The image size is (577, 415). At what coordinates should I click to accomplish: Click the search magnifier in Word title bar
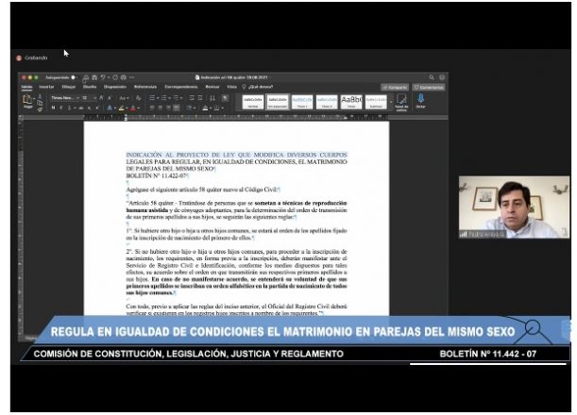[x=432, y=77]
